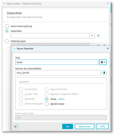Click the Names des Datenfeldes input field
This screenshot has height=135, width=115.
tap(58, 73)
